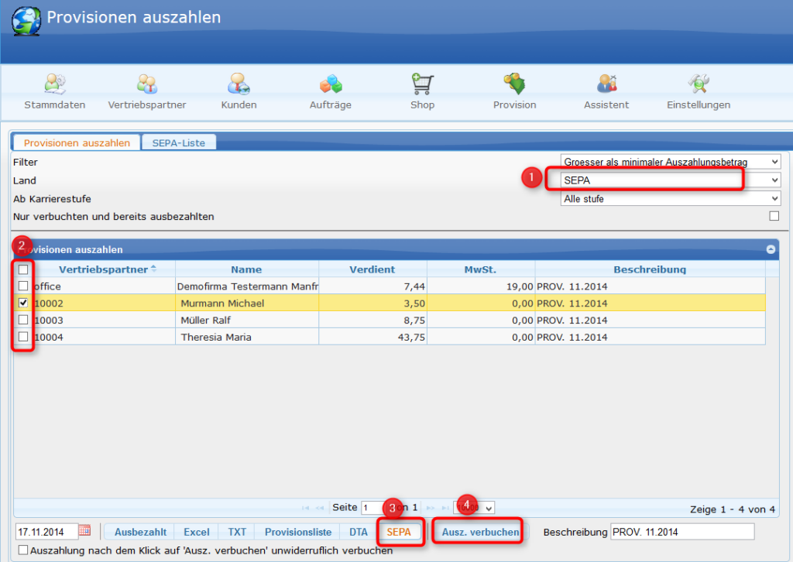Click the 'Ausz. verbuchen' button
This screenshot has height=562, width=793.
[480, 532]
